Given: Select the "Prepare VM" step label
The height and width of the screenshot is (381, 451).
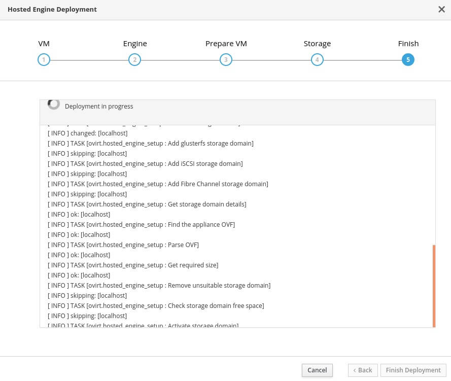Looking at the screenshot, I should click(226, 44).
